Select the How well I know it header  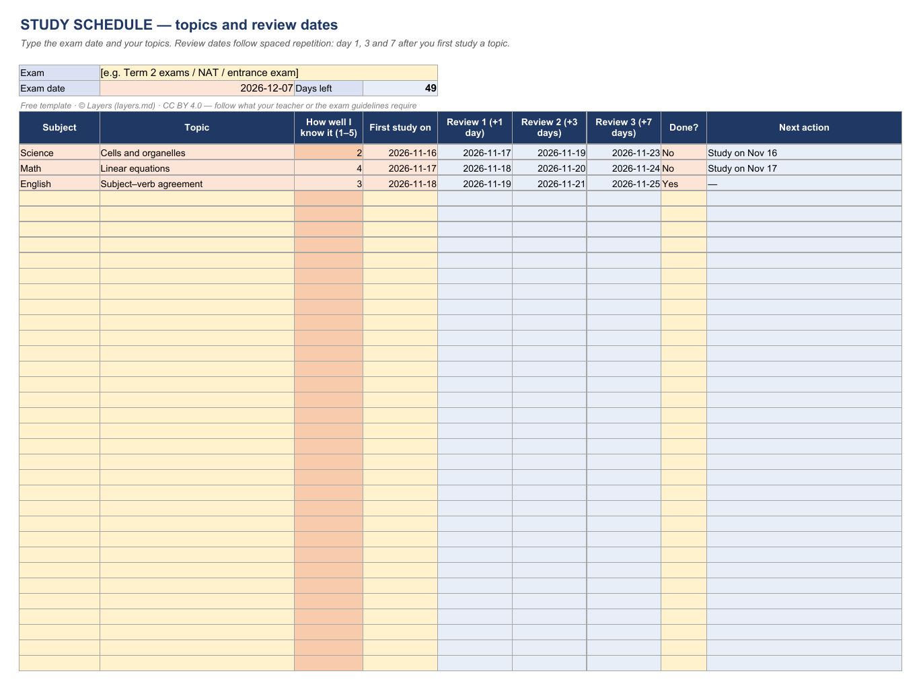click(x=329, y=128)
